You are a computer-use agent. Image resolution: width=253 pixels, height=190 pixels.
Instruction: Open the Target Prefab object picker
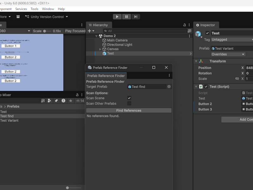tap(169, 87)
